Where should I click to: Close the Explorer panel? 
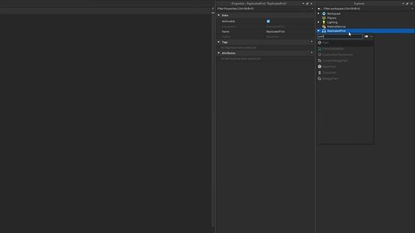pos(411,3)
